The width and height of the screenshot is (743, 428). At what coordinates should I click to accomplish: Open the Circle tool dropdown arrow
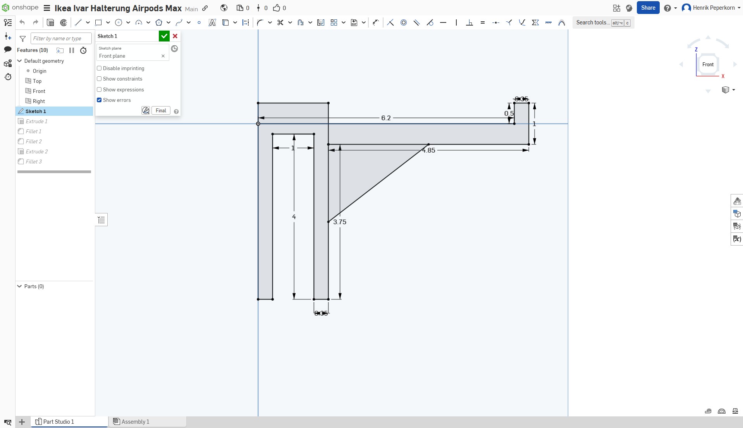(128, 22)
